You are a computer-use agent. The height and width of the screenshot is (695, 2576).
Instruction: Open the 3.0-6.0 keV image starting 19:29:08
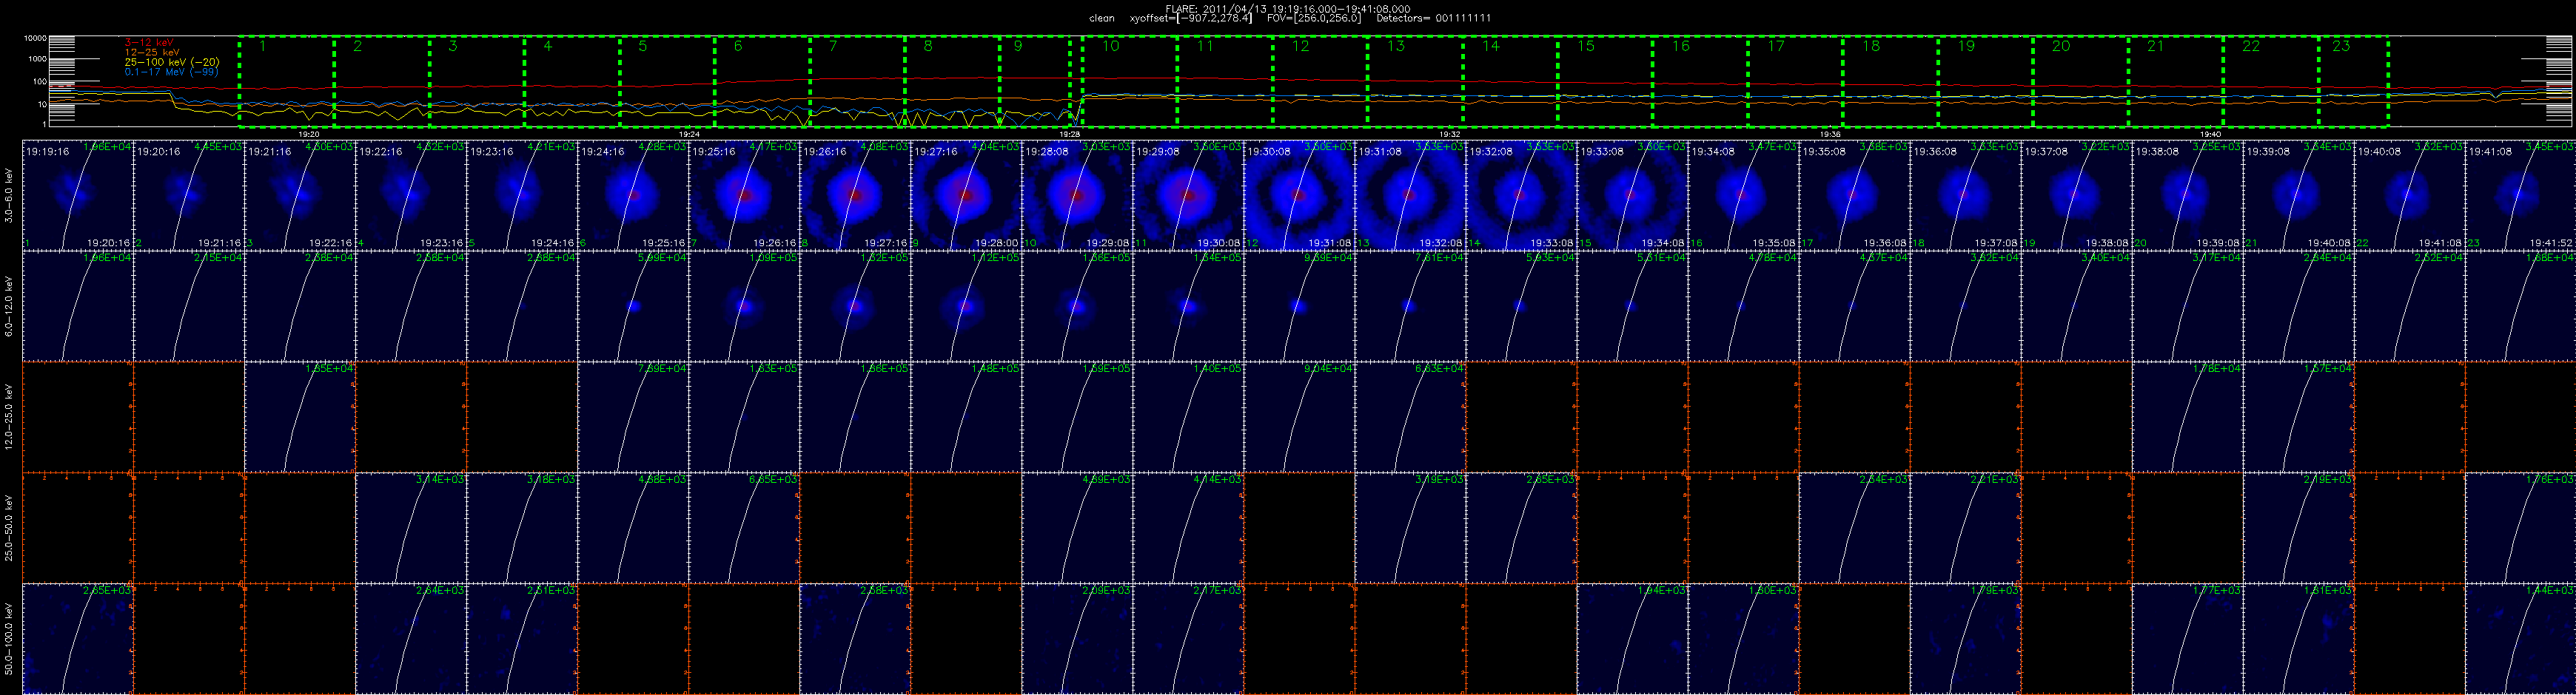(1188, 194)
